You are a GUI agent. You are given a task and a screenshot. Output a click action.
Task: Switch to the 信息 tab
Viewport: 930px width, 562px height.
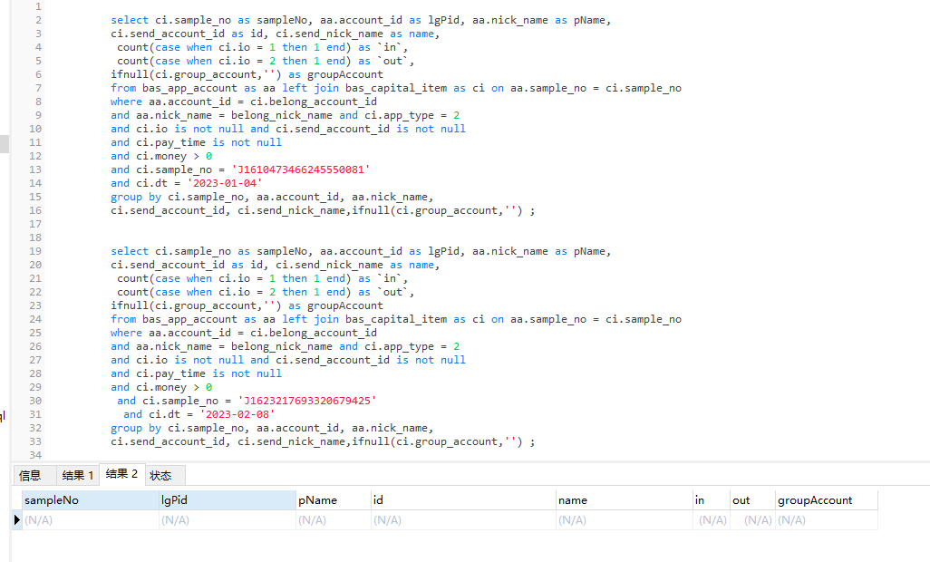(x=30, y=475)
